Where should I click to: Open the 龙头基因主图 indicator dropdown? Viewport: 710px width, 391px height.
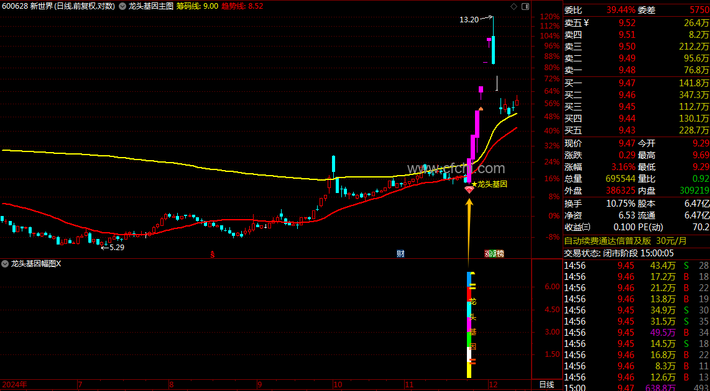[124, 6]
